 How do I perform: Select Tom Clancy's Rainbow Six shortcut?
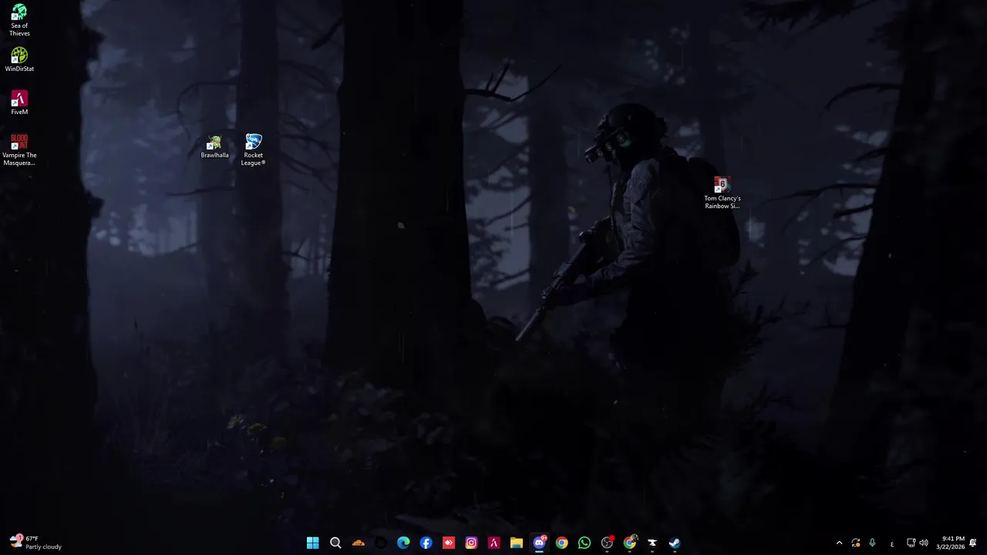(722, 193)
